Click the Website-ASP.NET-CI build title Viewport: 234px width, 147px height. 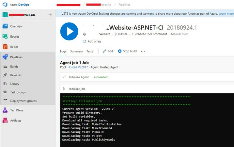point(135,28)
